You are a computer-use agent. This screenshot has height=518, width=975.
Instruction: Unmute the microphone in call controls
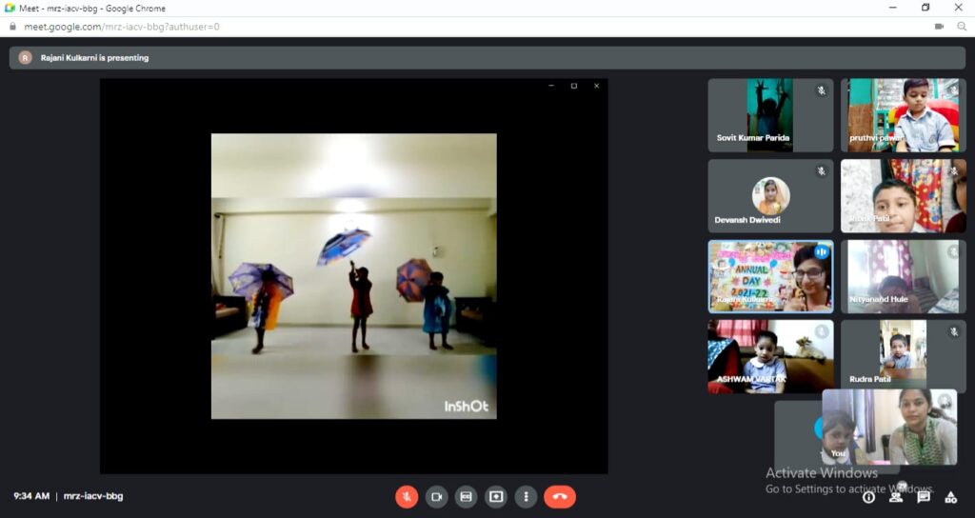[x=407, y=497]
